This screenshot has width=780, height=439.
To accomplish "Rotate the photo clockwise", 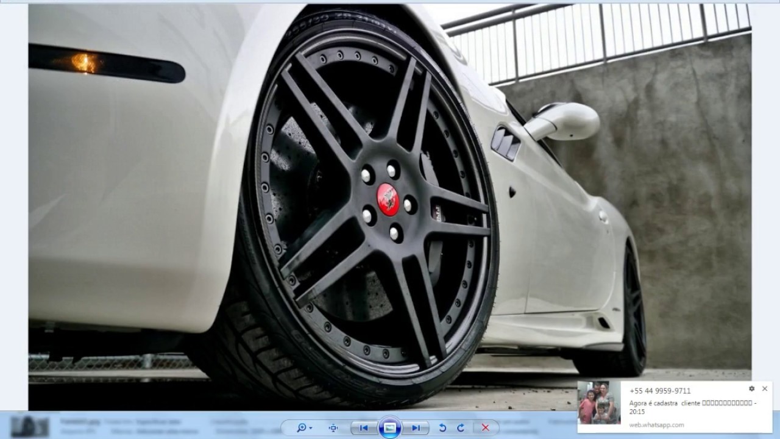I will (x=461, y=427).
